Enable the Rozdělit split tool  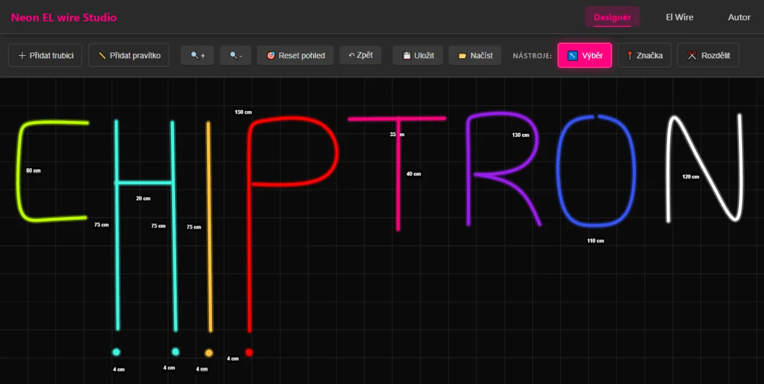click(x=708, y=55)
